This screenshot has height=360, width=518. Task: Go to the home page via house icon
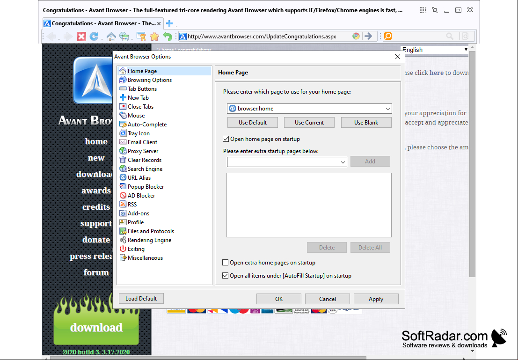pyautogui.click(x=111, y=37)
